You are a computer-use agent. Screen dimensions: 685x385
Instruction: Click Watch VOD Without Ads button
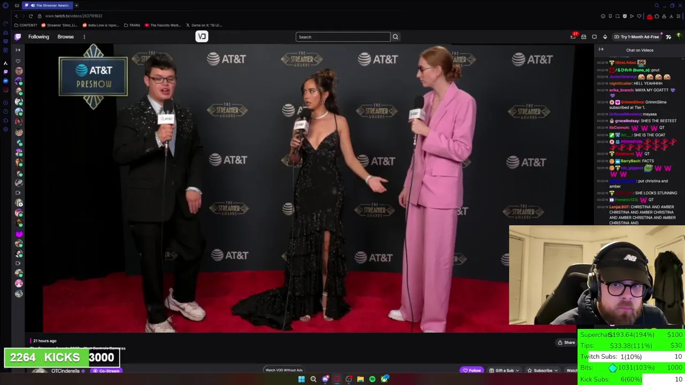[x=284, y=370]
